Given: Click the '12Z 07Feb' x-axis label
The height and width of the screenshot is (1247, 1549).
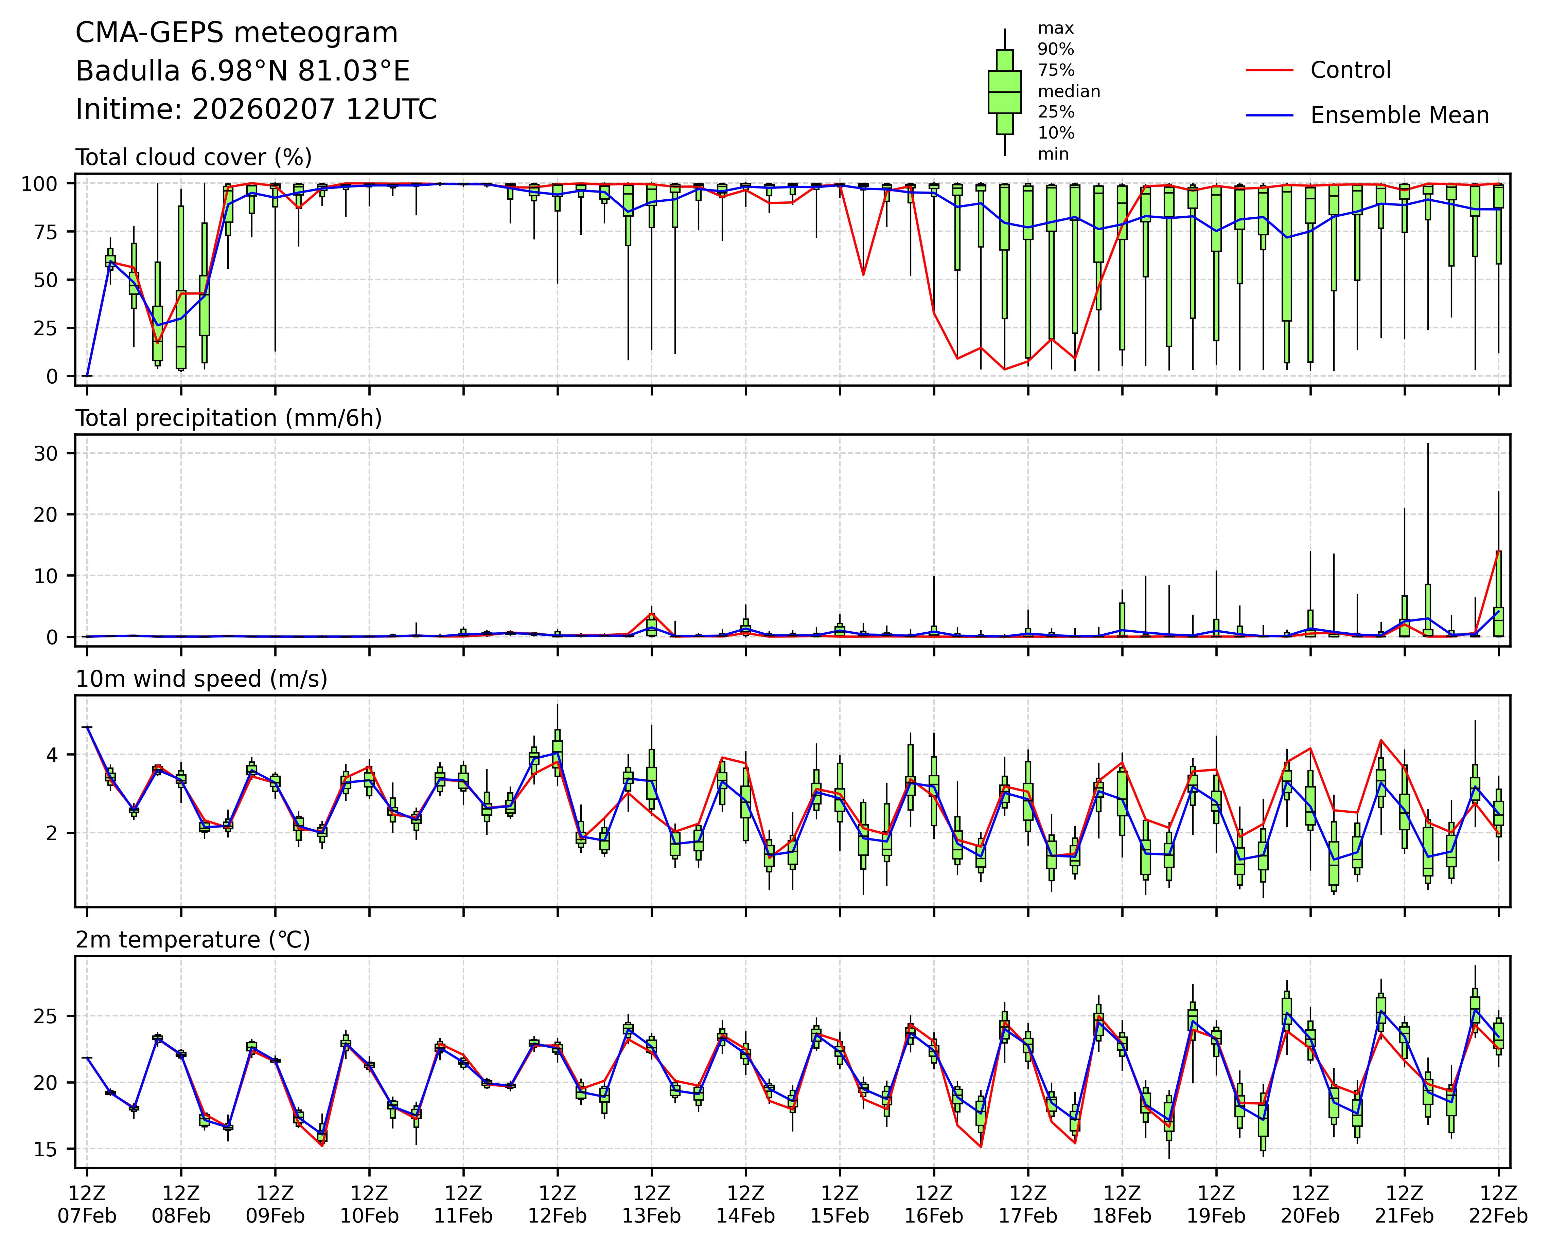Looking at the screenshot, I should pyautogui.click(x=87, y=1205).
